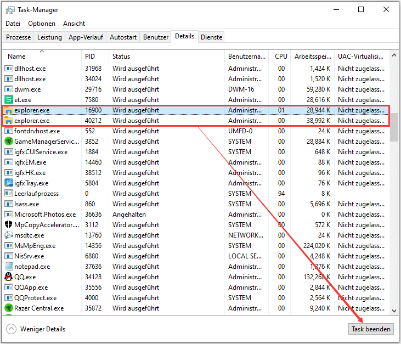Collapse view with Weniger Details arrow
Image resolution: width=401 pixels, height=344 pixels.
pos(11,329)
